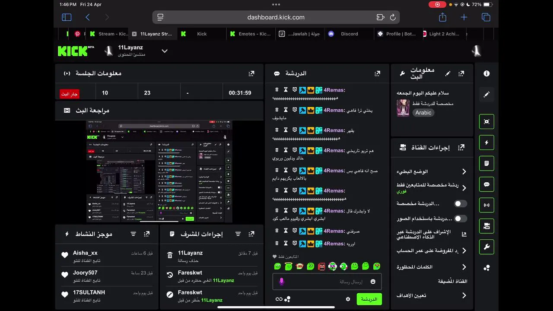Click the pencil edit icon in right sidebar
Screen dimensions: 553x311
(486, 94)
